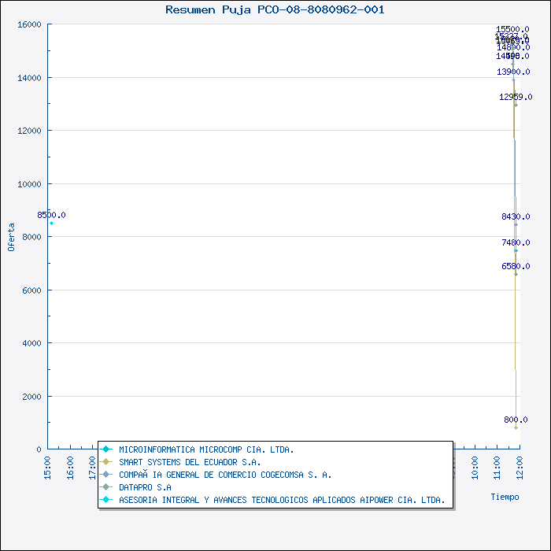Click the COGECOMSA legend marker icon

pyautogui.click(x=105, y=475)
